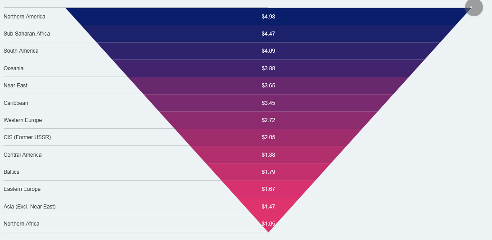
Task: Click the $3.88 funnel segment value
Action: [268, 68]
